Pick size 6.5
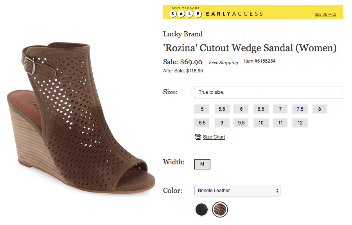 (260, 109)
